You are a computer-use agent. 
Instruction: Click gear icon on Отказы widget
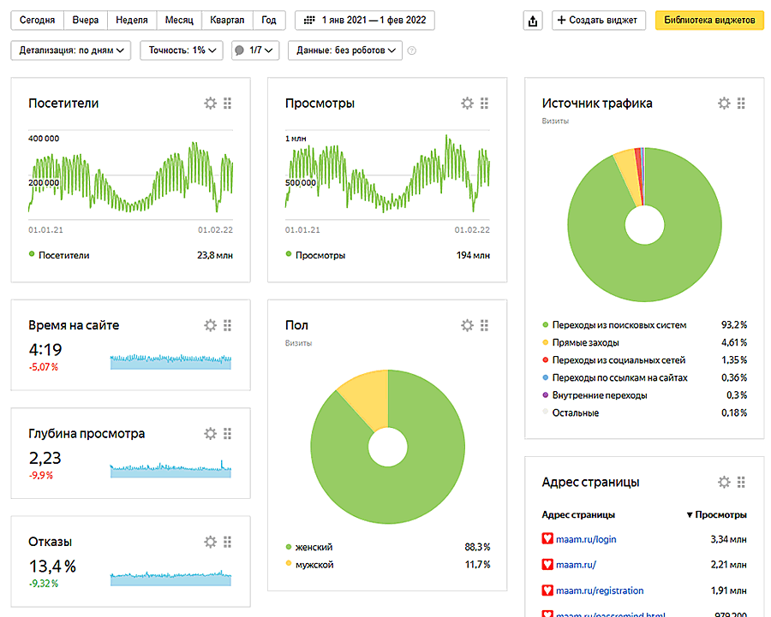(211, 542)
